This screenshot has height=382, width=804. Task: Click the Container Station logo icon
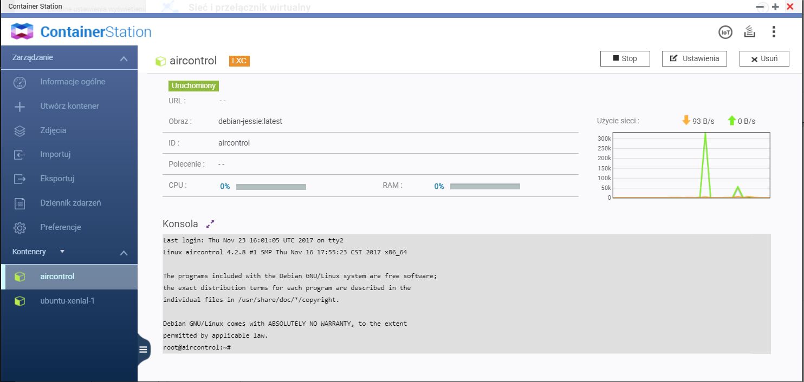[x=22, y=32]
